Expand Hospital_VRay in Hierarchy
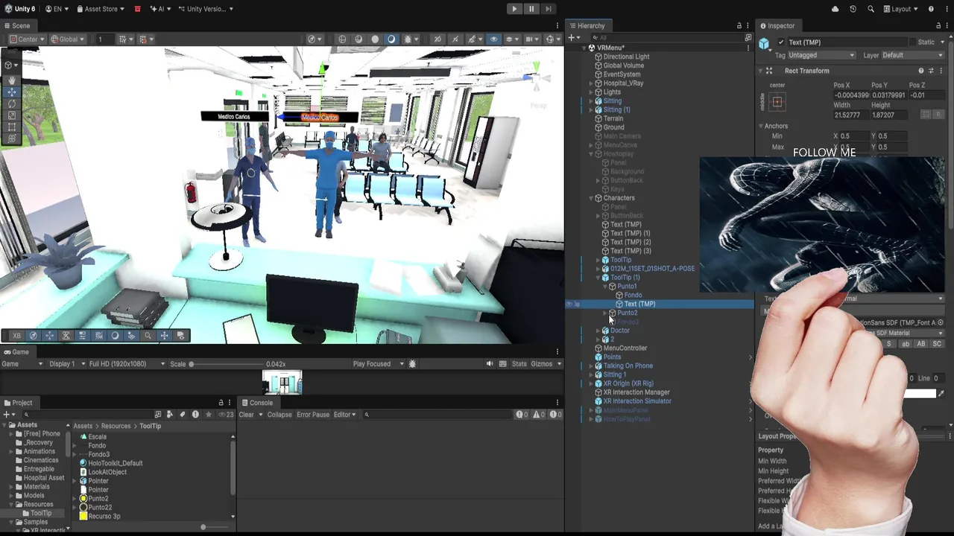The height and width of the screenshot is (536, 954). point(591,83)
